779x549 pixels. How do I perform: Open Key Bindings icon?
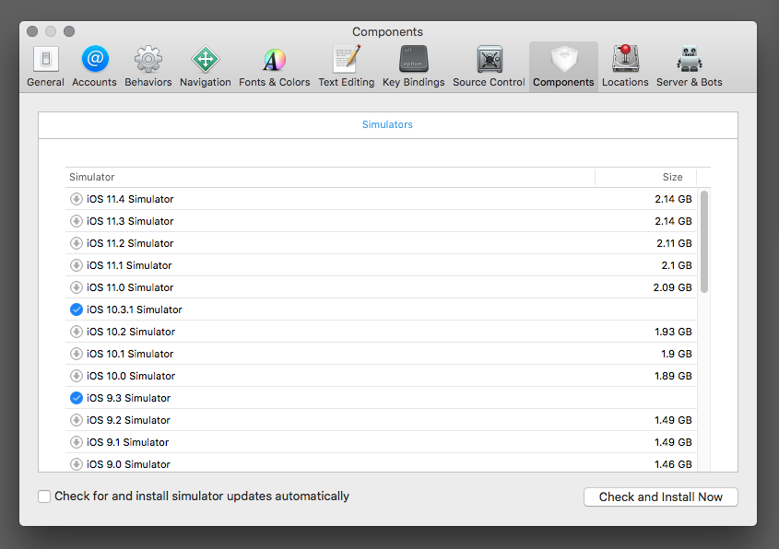tap(413, 59)
